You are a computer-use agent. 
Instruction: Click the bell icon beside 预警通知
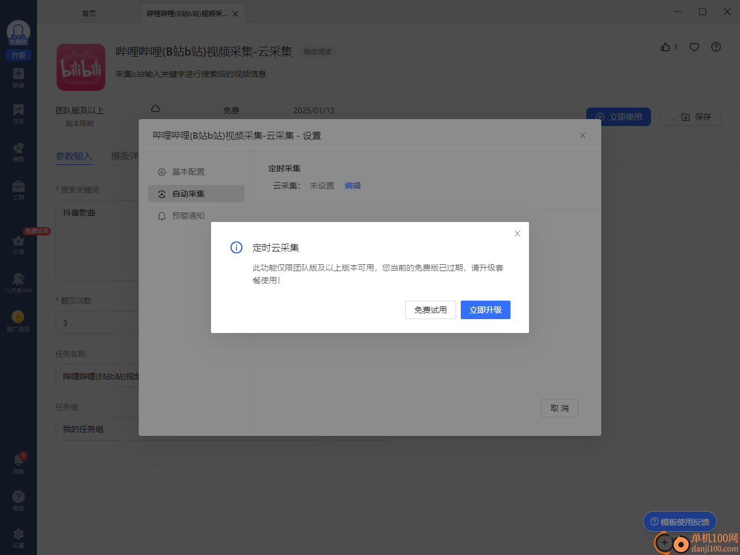click(162, 216)
